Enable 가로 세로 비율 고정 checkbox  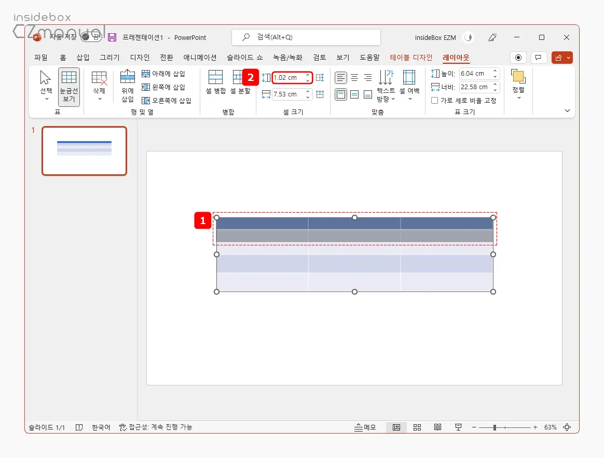coord(435,101)
